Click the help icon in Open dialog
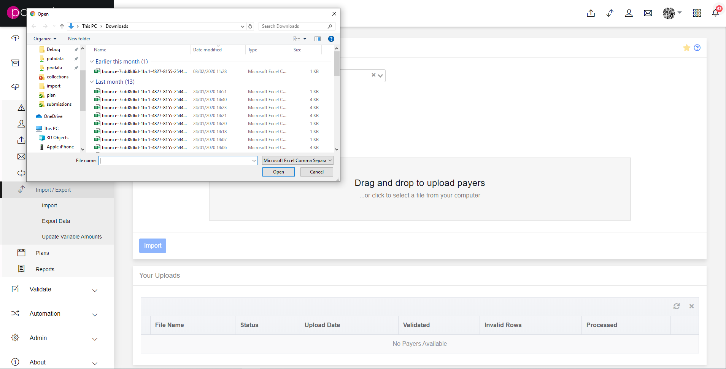 point(331,39)
